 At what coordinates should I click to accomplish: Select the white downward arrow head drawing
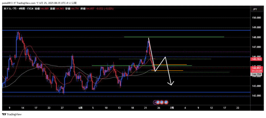click(171, 84)
